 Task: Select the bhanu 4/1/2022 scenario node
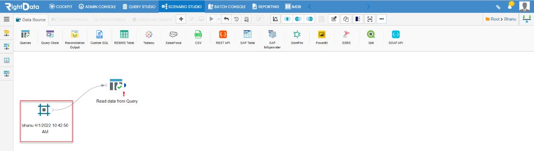coord(44,110)
